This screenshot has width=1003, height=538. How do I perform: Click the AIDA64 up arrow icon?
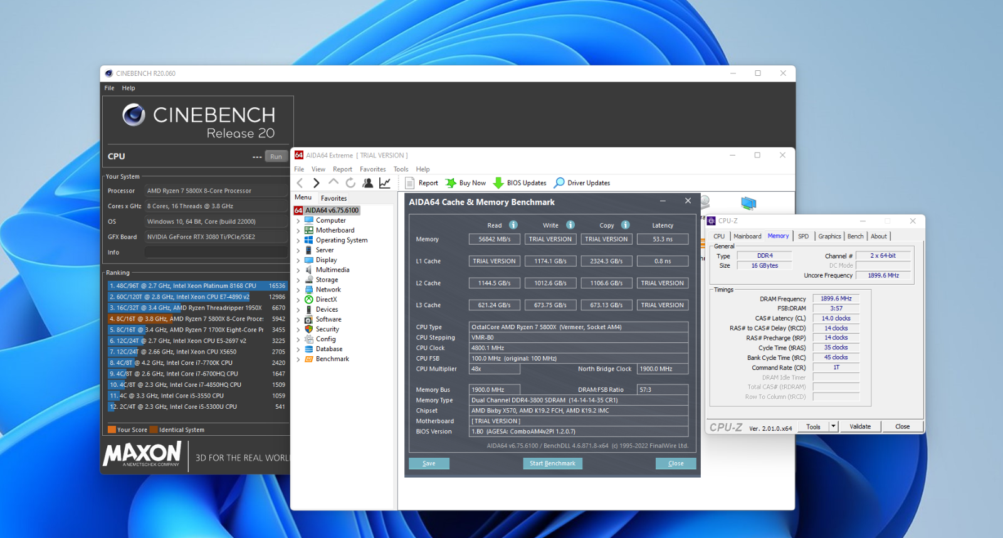pyautogui.click(x=333, y=182)
